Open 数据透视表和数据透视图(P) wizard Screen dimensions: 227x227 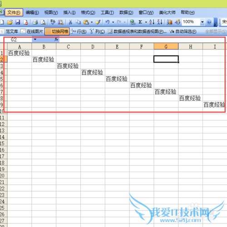click(137, 31)
